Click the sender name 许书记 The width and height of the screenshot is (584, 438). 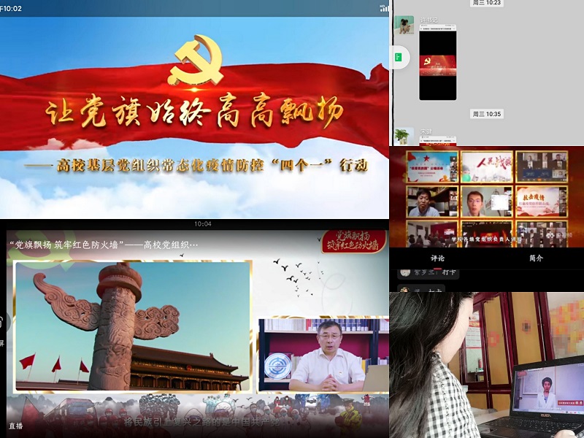pos(429,20)
